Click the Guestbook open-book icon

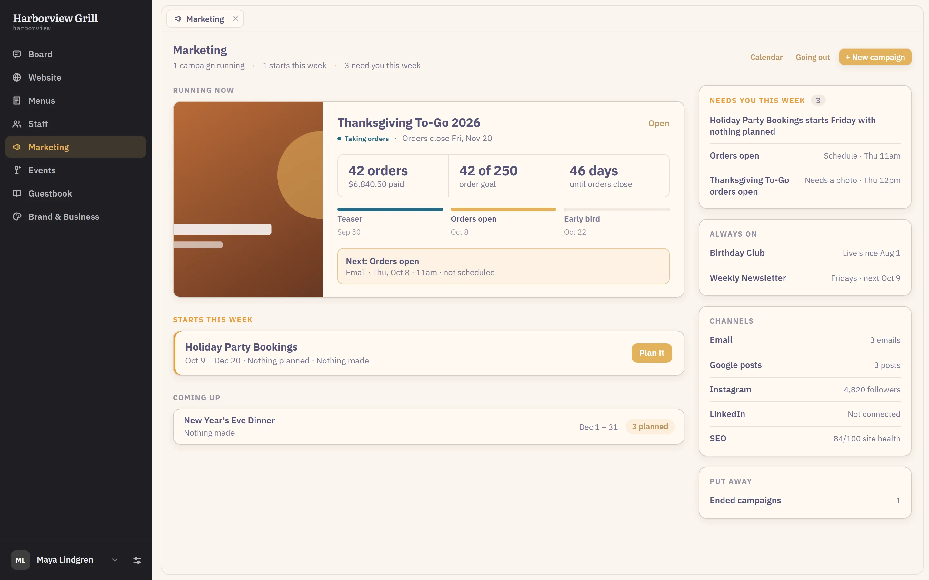tap(16, 193)
